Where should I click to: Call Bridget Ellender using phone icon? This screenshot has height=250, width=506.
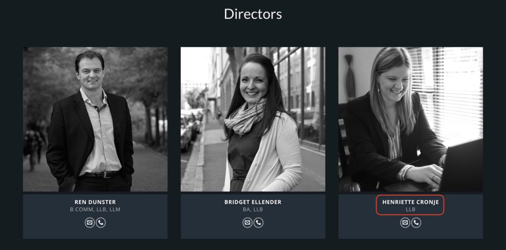click(x=258, y=223)
